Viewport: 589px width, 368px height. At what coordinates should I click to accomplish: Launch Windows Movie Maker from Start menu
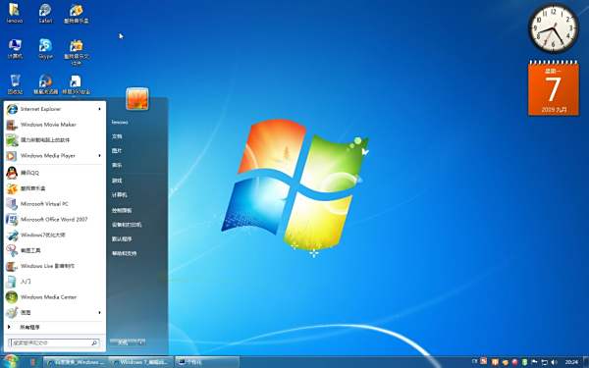54,125
